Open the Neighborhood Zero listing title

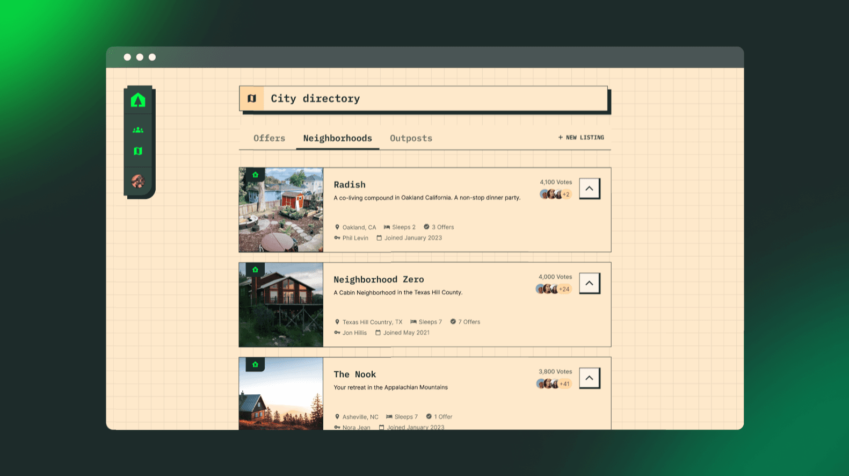(x=379, y=279)
